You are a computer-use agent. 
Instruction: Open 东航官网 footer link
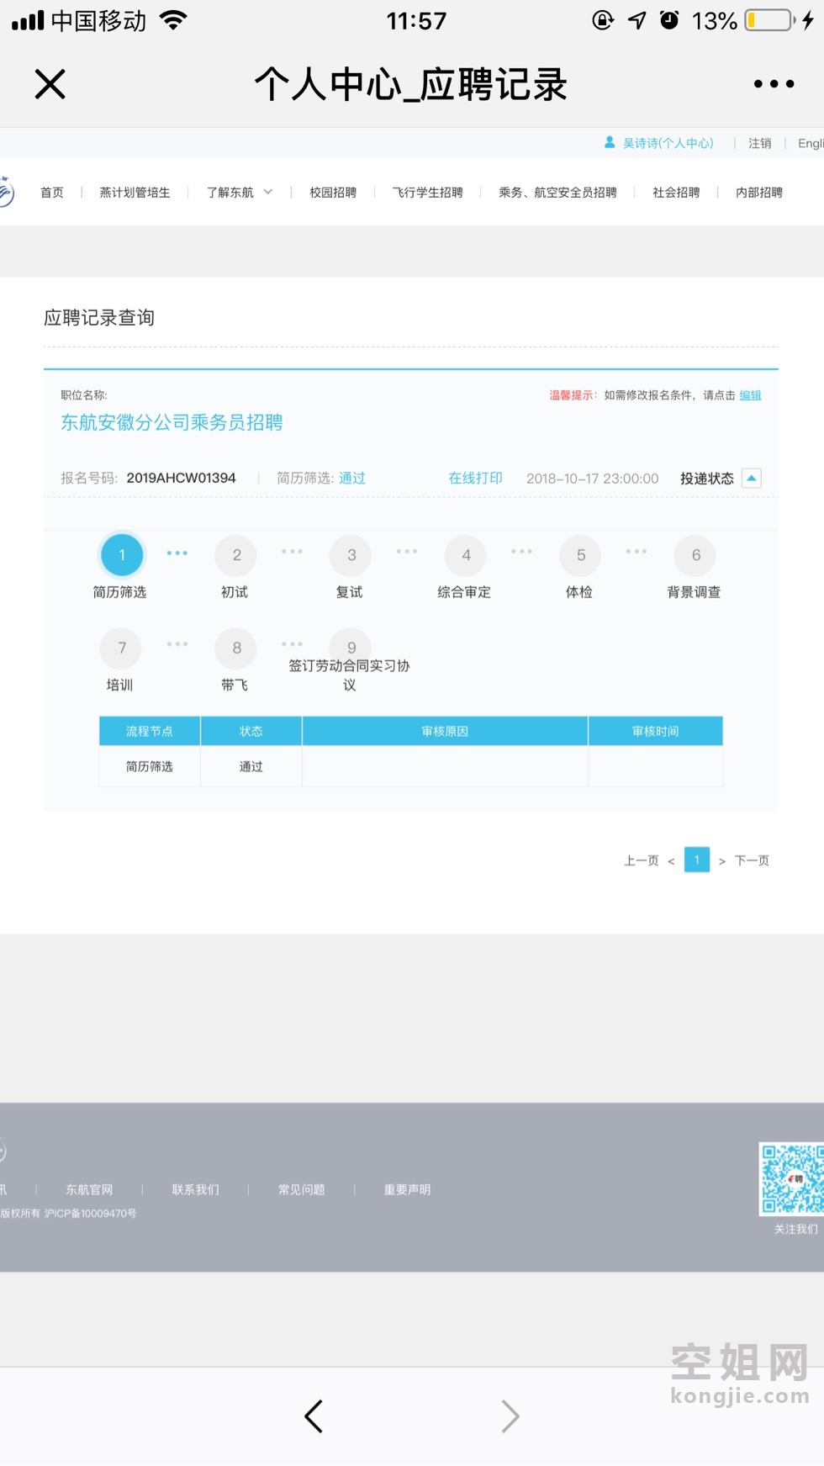click(89, 1189)
